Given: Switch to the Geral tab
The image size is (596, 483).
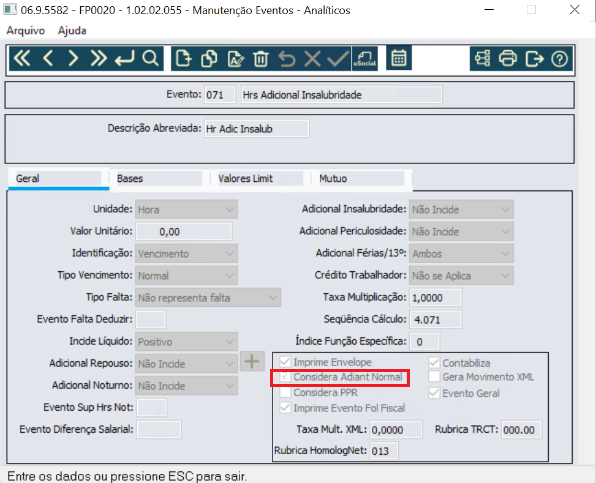Looking at the screenshot, I should [59, 179].
